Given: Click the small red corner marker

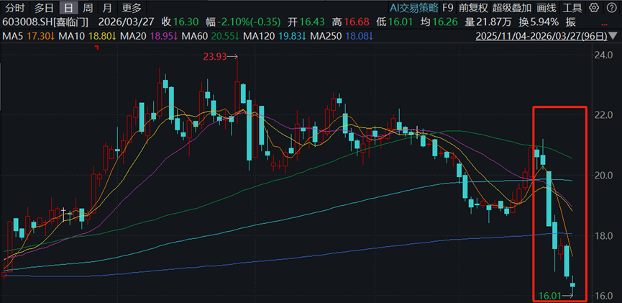Looking at the screenshot, I should (x=96, y=48).
